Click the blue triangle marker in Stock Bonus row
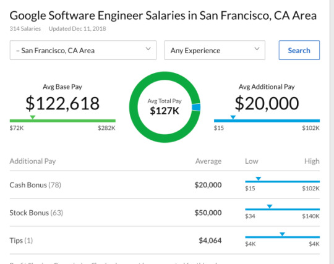Image resolution: width=334 pixels, height=264 pixels. click(x=270, y=206)
